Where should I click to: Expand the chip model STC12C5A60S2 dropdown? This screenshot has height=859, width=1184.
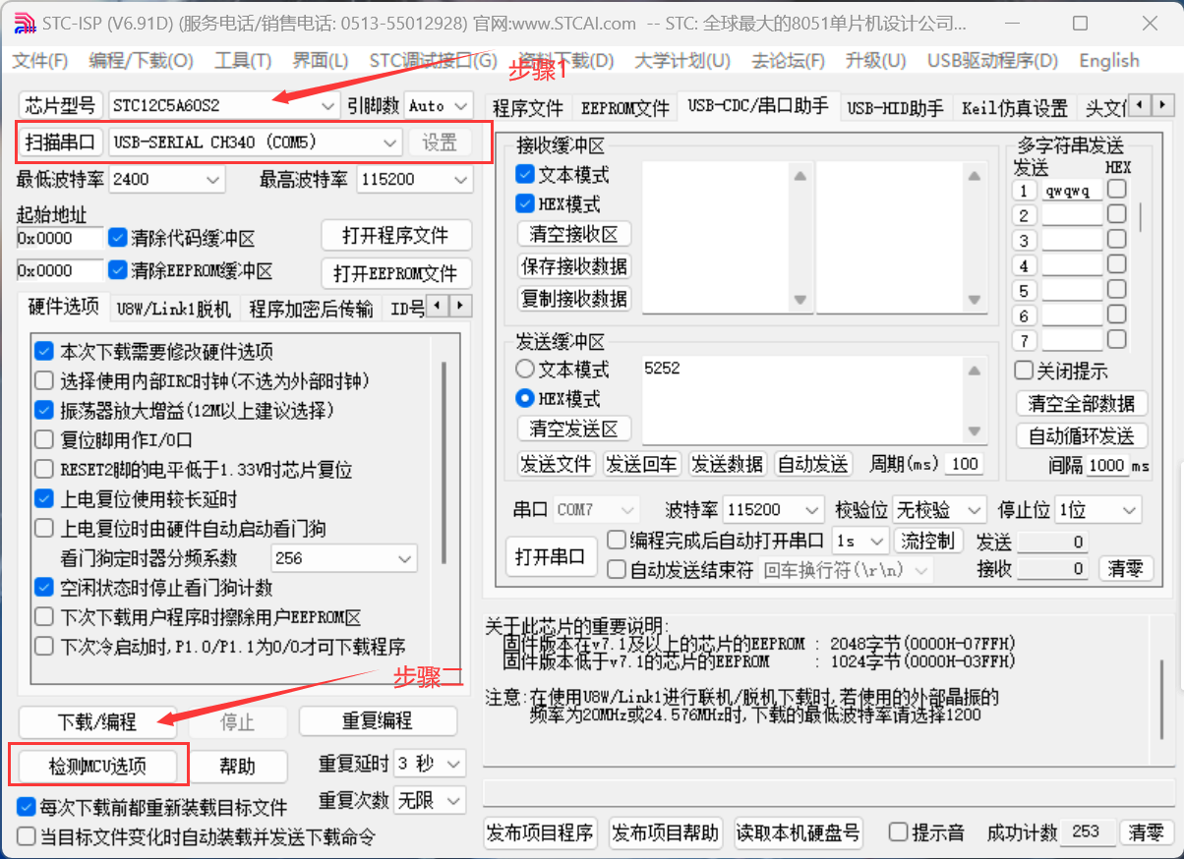[x=328, y=105]
